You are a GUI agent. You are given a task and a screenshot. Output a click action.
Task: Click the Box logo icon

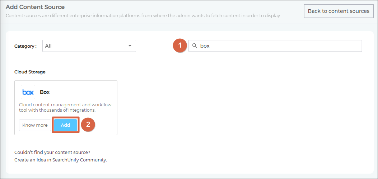tap(28, 92)
